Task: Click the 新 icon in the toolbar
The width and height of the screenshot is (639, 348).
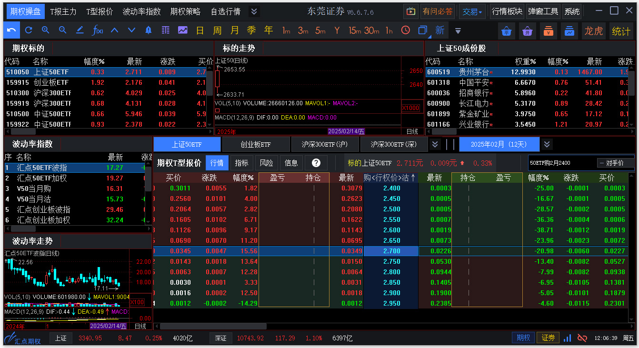Action: pyautogui.click(x=440, y=30)
